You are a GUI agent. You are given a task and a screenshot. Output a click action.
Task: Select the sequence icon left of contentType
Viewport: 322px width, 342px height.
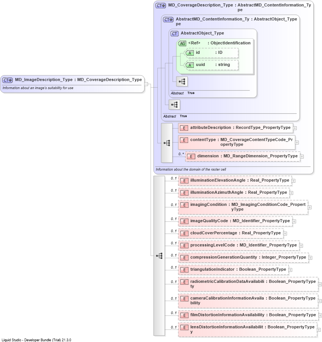click(167, 143)
